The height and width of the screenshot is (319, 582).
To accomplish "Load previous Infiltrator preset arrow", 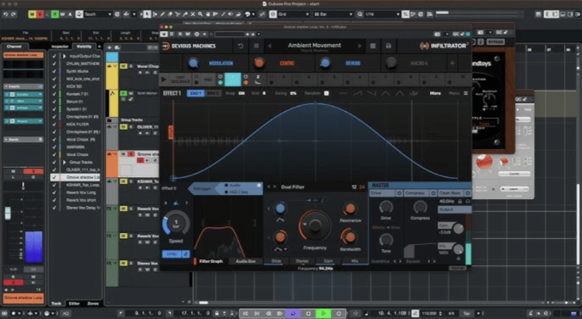I will click(270, 46).
